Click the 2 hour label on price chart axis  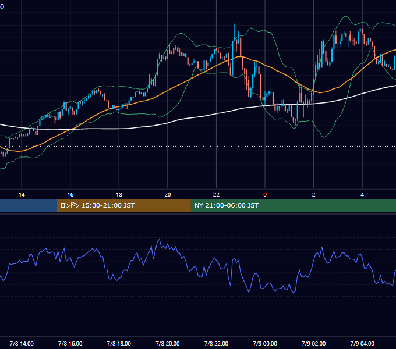coord(314,195)
